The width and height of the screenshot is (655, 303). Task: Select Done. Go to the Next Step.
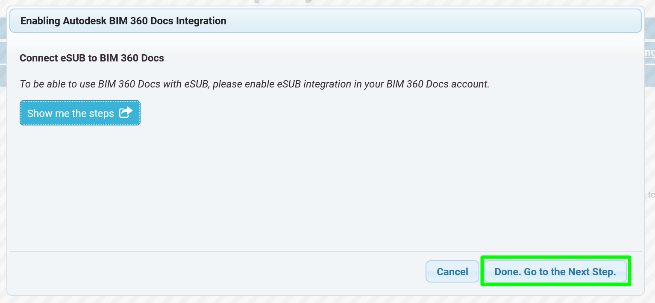[x=555, y=272]
